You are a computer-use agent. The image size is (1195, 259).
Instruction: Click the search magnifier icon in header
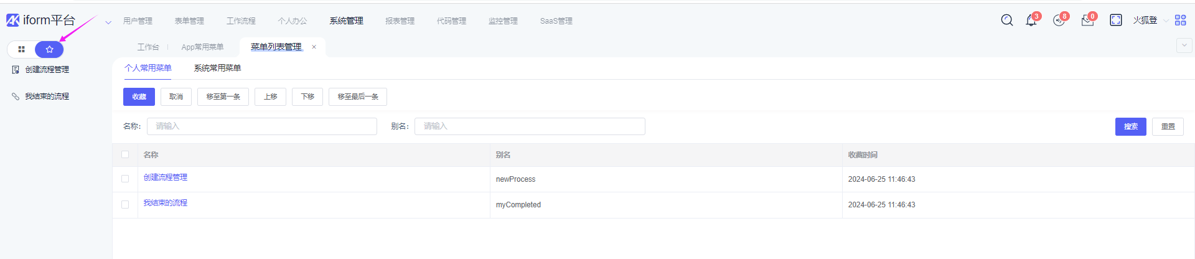point(1006,21)
